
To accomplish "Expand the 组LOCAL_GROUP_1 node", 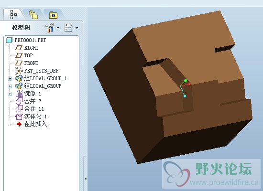I will point(10,78).
